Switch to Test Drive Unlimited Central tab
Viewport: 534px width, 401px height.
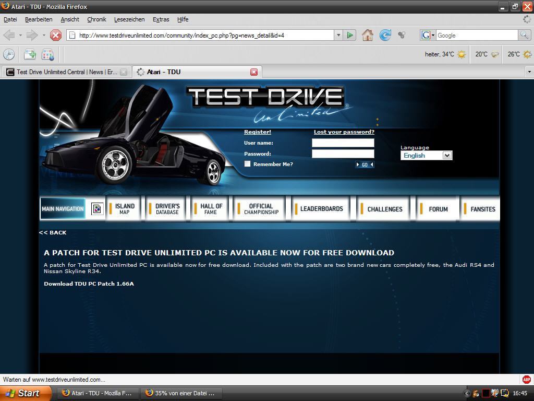pos(66,72)
